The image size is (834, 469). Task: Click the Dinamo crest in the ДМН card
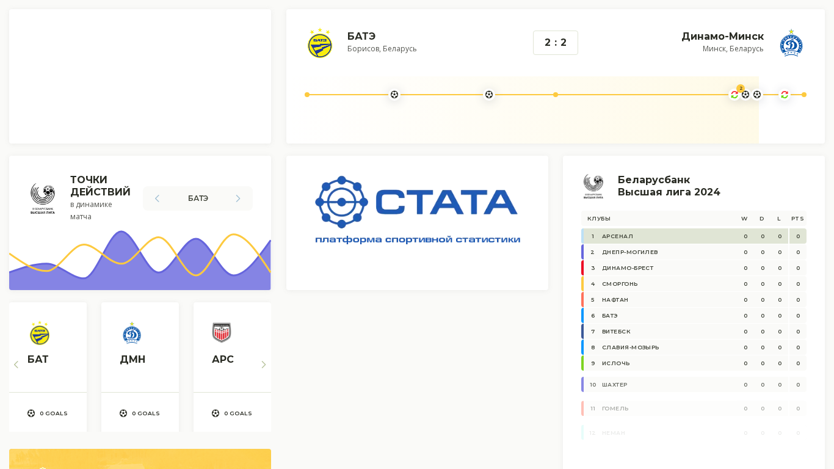[x=132, y=333]
